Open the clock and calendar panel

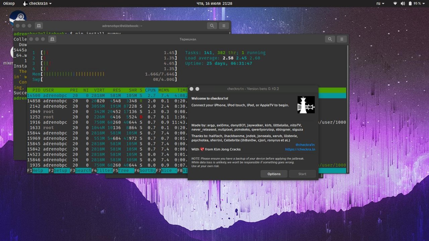[214, 3]
